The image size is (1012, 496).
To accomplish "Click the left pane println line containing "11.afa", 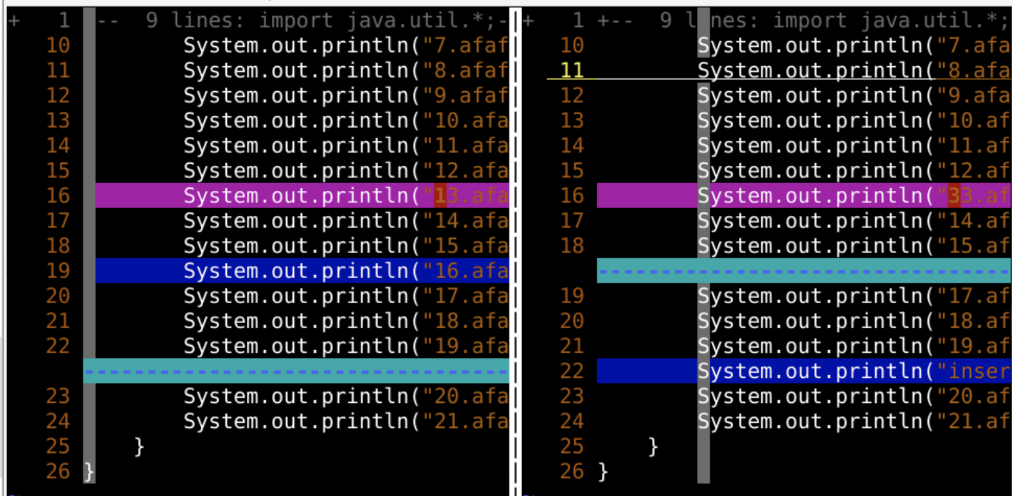I will pos(346,146).
